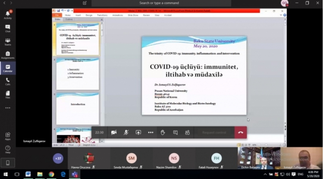Switch to Normal view in PowerPoint status bar
Viewport: 323px width, 179px height.
239,145
